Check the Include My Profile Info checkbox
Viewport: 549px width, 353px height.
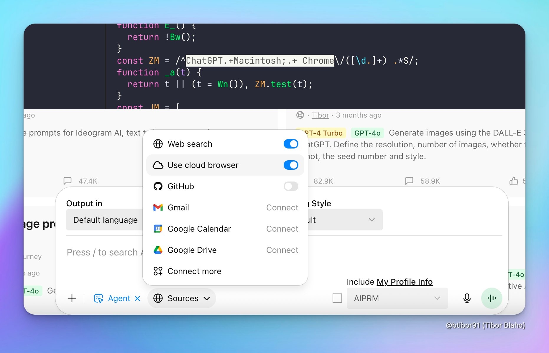pos(337,298)
